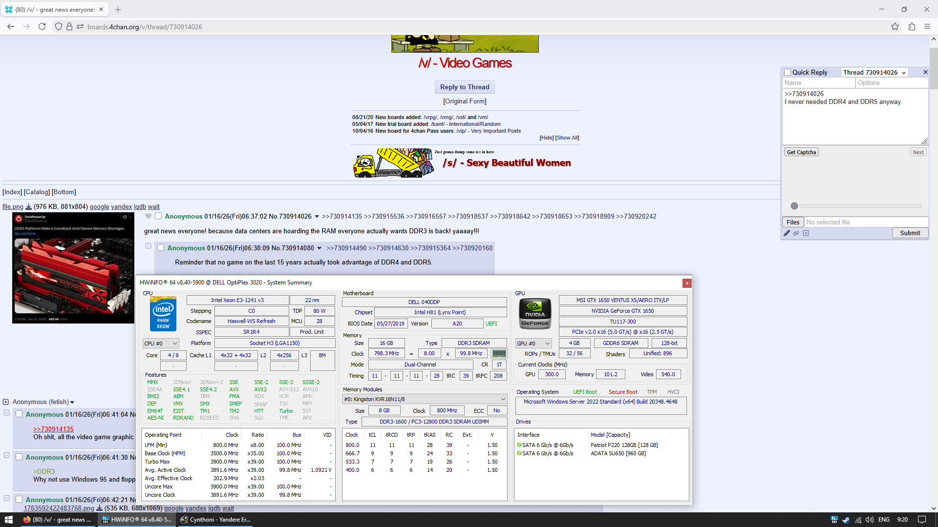
Task: Check the box for post No.730914026
Action: tap(158, 216)
